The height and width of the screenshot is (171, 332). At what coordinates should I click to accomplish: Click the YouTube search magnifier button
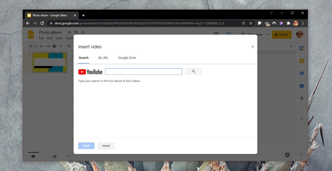point(193,71)
